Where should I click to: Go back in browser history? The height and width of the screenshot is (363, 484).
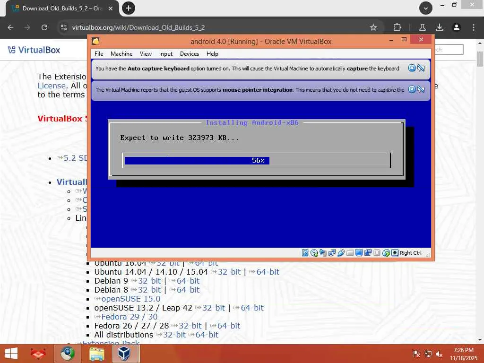point(10,27)
